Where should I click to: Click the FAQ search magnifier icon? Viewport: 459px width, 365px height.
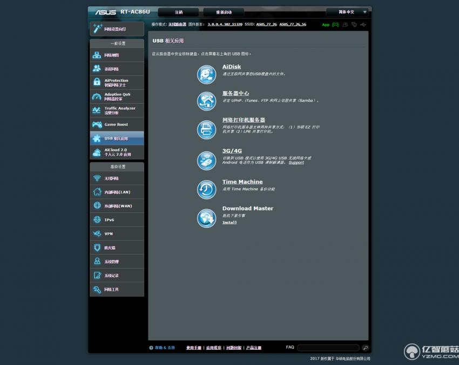(365, 347)
